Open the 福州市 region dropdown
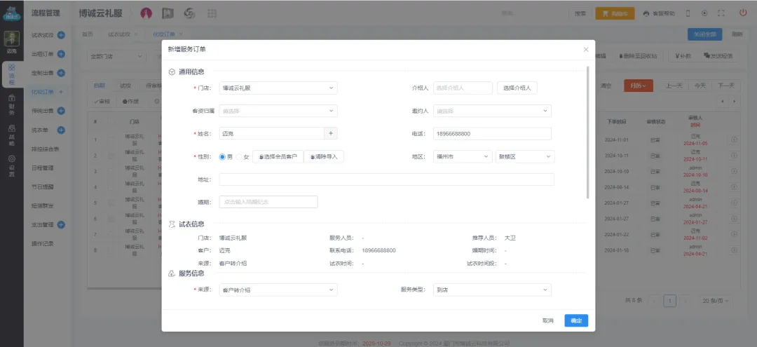The width and height of the screenshot is (757, 347). [462, 157]
